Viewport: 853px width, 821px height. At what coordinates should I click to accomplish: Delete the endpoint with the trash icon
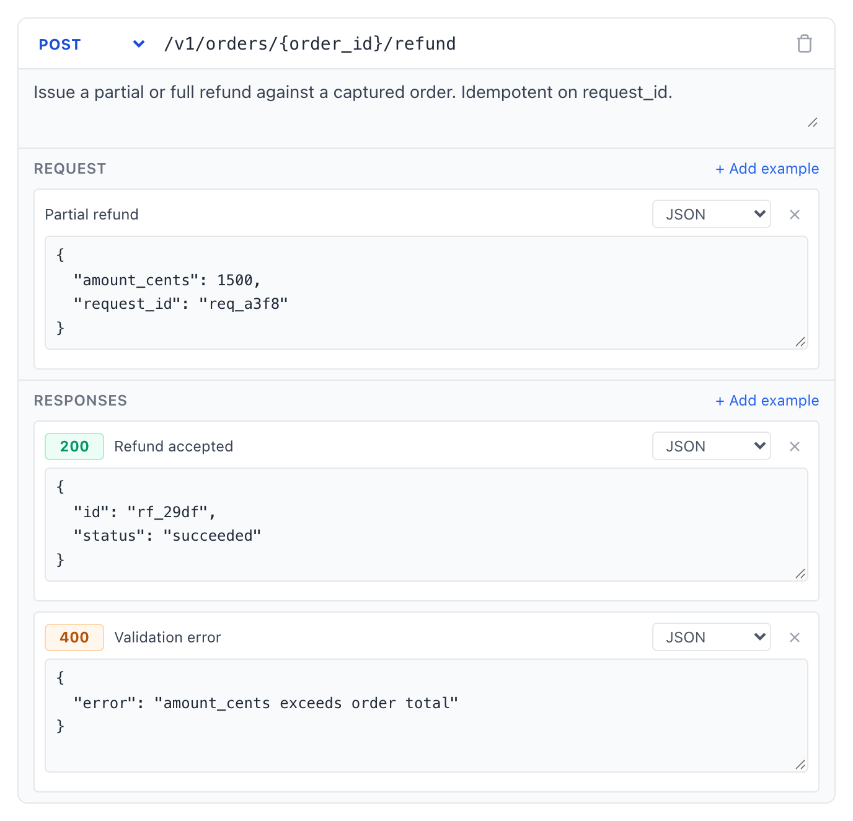[804, 44]
